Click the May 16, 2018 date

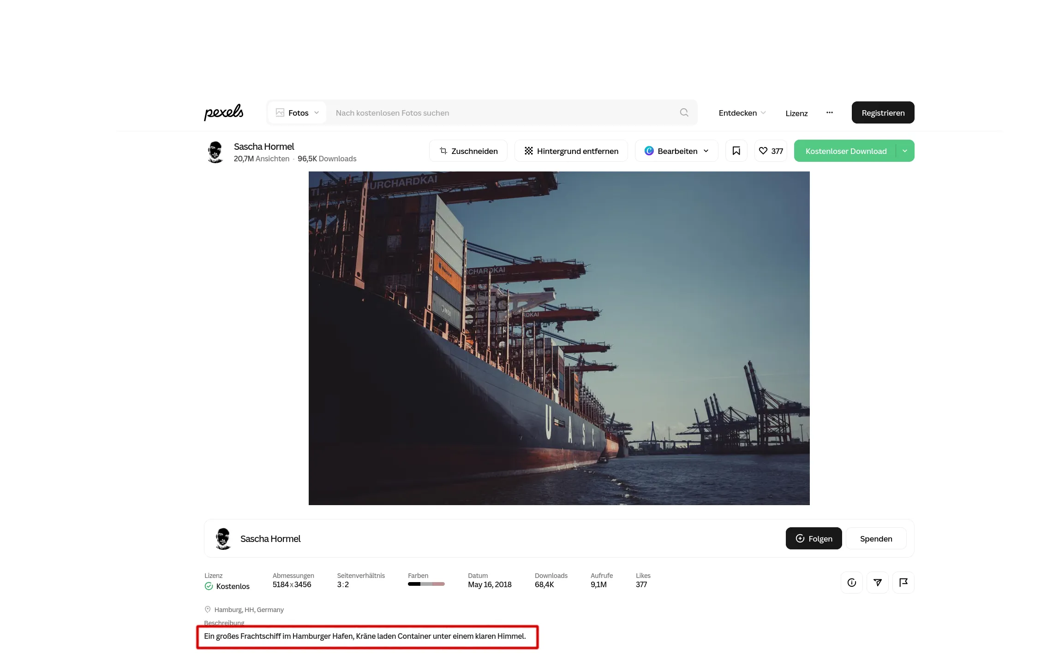490,584
